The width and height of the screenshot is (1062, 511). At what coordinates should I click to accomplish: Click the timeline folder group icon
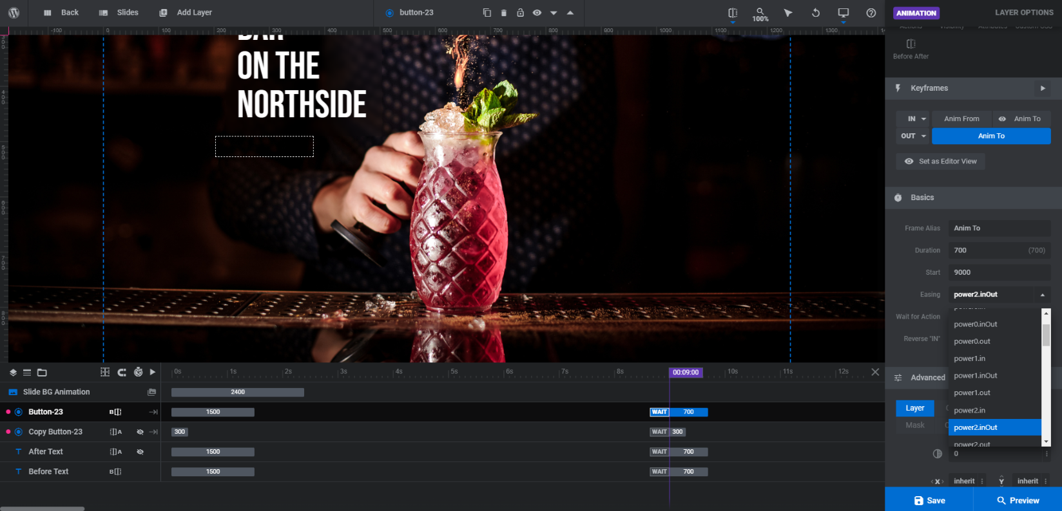42,372
